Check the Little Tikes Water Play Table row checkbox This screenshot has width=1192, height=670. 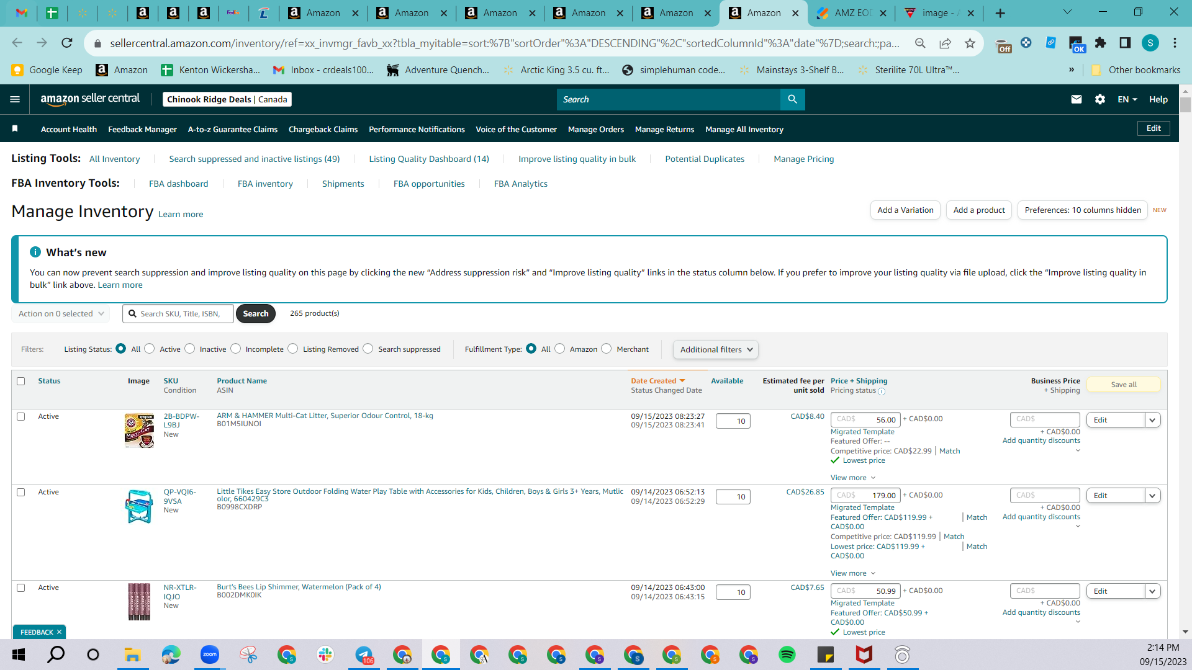[x=21, y=492]
